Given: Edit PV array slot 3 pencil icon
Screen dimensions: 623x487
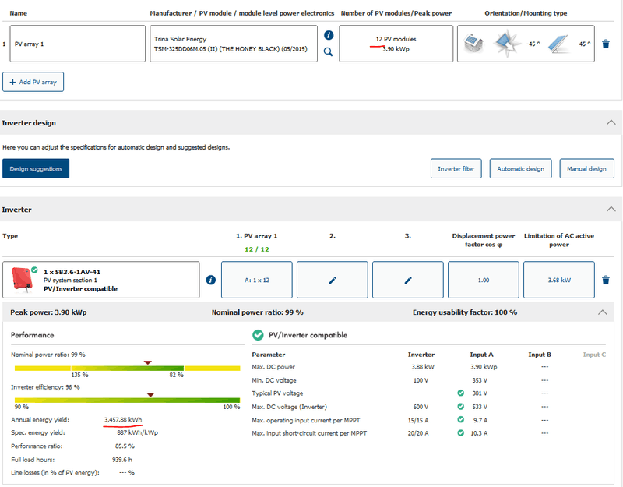Looking at the screenshot, I should point(407,281).
